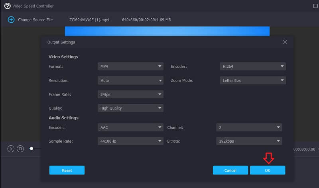Open the Sample Rate dropdown showing 44100Hz

(130, 141)
